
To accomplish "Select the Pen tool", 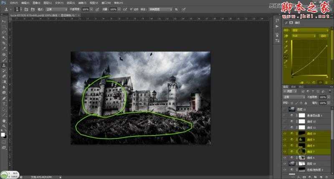I will tap(4, 98).
